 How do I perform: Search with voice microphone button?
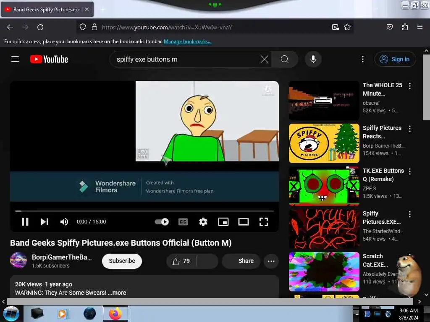coord(313,59)
